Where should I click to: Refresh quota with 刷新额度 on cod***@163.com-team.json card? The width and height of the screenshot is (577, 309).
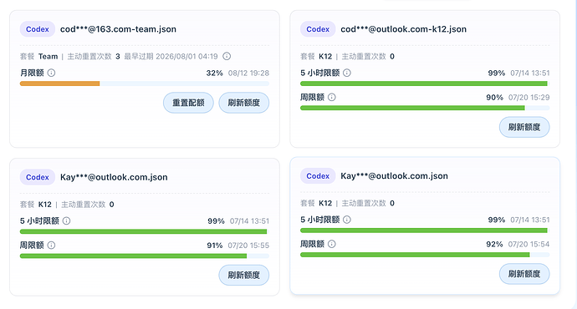tap(244, 103)
